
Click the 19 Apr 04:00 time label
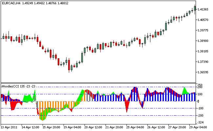(72, 127)
